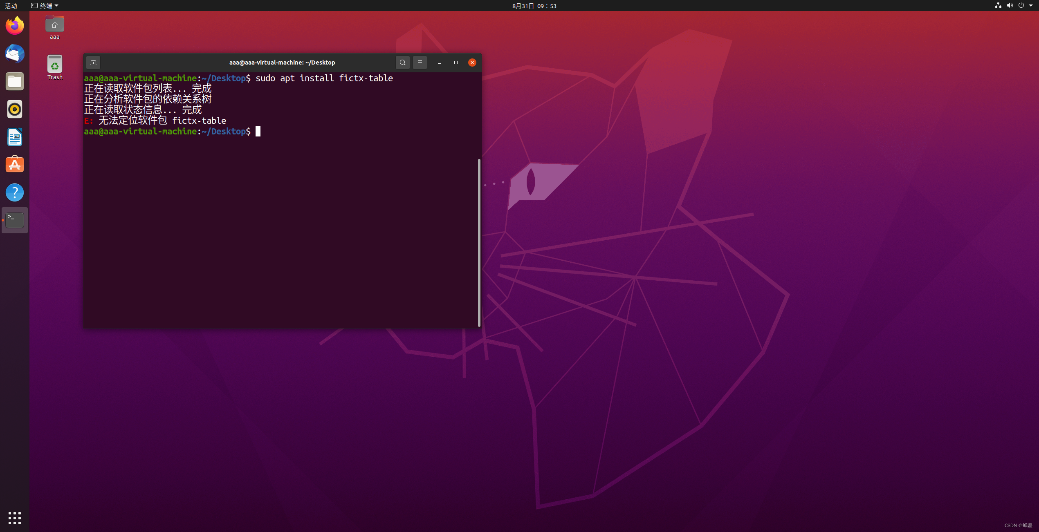Click the volume icon in the top bar

pos(1010,6)
